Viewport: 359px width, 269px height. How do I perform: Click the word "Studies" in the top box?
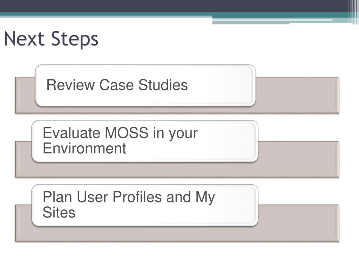pos(163,85)
